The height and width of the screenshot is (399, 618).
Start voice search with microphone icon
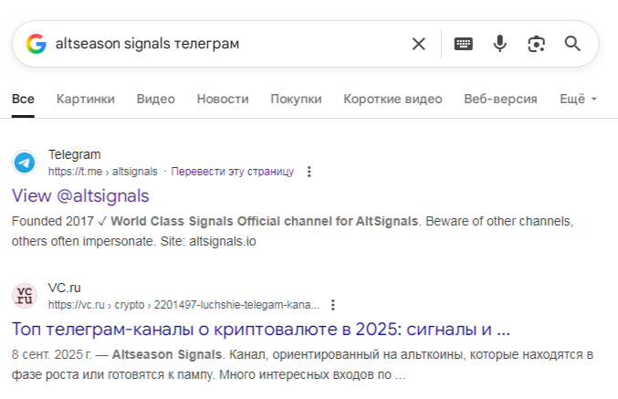tap(499, 44)
